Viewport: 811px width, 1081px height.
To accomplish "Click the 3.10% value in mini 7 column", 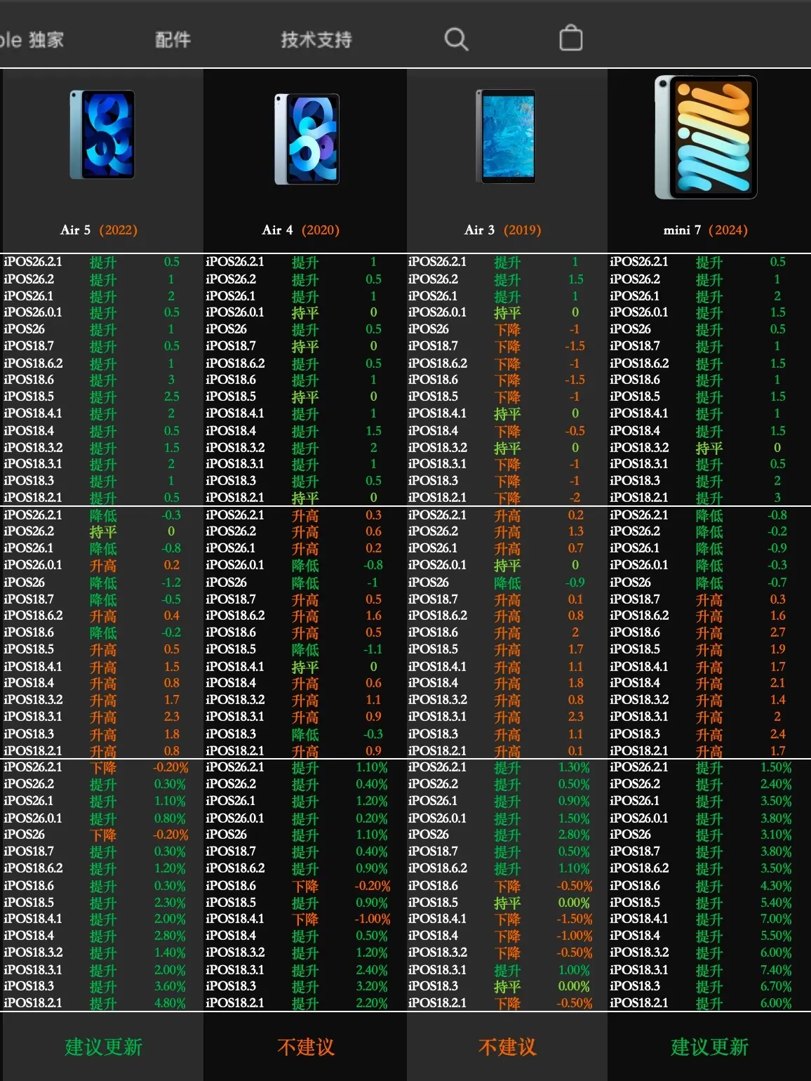I will click(776, 835).
